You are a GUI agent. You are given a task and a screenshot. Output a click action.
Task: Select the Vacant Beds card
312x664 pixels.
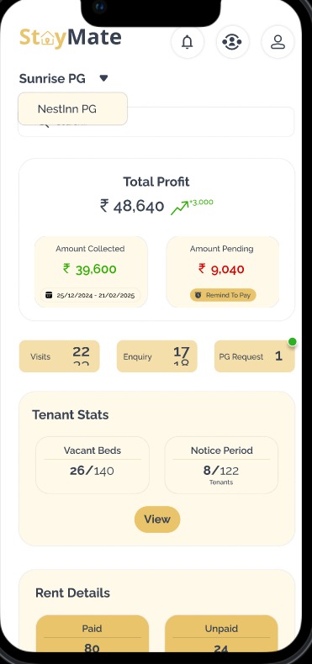coord(93,465)
